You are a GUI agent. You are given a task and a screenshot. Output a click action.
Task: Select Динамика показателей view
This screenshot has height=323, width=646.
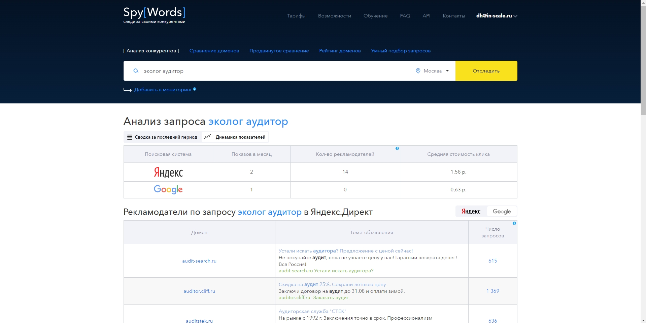coord(235,137)
